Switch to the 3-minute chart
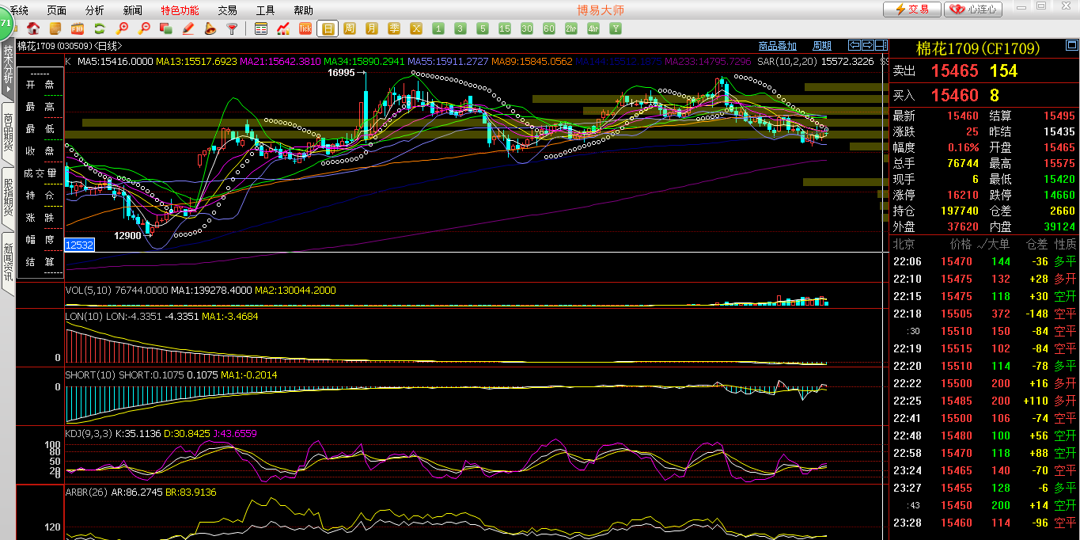Image resolution: width=1080 pixels, height=540 pixels. 460,29
